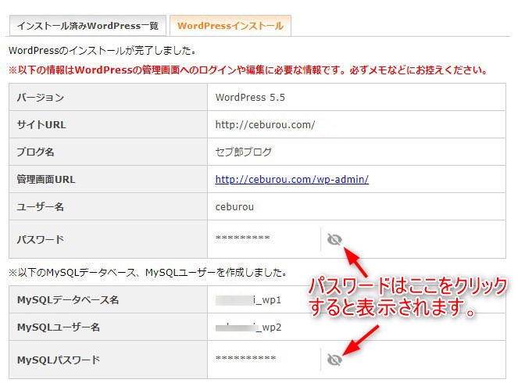This screenshot has height=383, width=518.
Task: Click the パスワード row label
Action: point(41,239)
